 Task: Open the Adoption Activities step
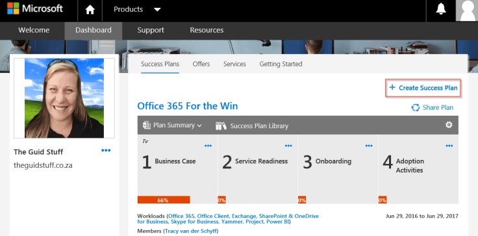pos(410,166)
